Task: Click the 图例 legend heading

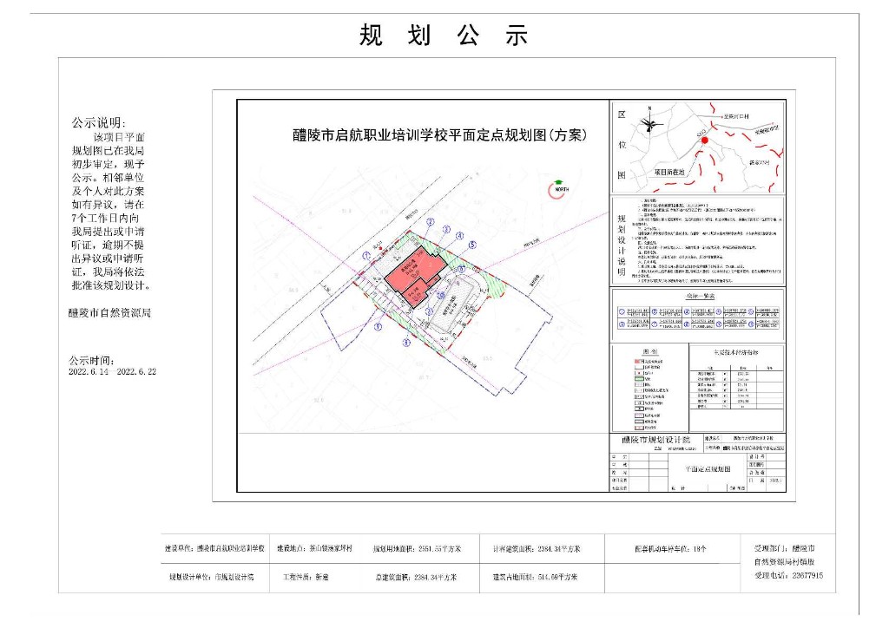Action: pyautogui.click(x=649, y=351)
